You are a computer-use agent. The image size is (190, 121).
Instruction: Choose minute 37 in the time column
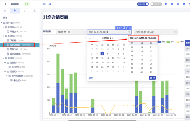click(141, 55)
